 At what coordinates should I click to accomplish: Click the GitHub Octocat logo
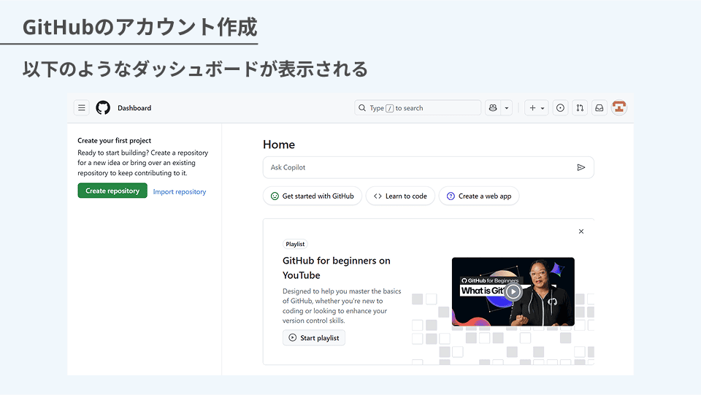click(103, 107)
